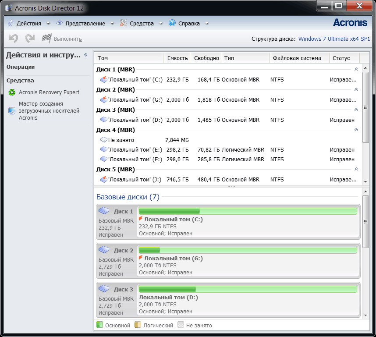Click the Диск 2 G: volume usage bar

[248, 250]
